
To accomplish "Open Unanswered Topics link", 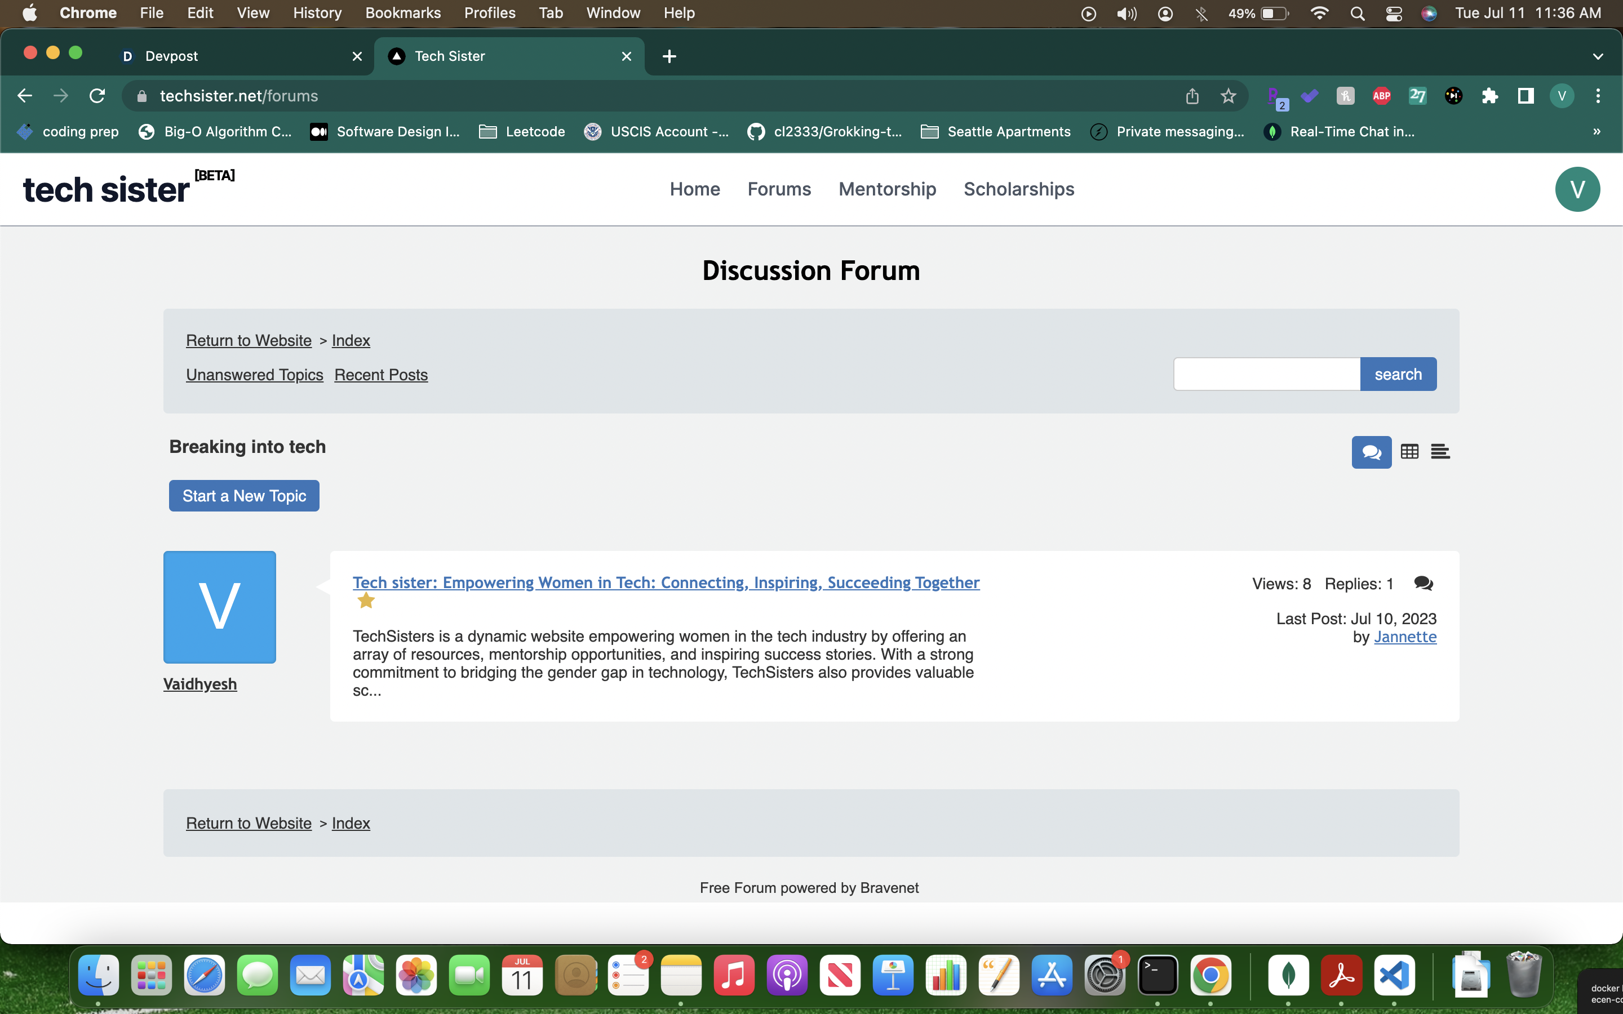I will 254,375.
